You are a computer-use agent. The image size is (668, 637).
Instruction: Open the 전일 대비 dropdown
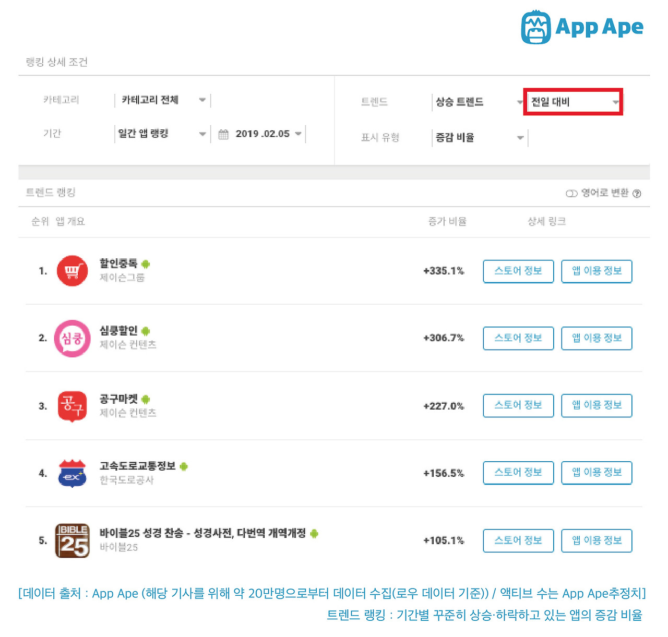pos(573,102)
